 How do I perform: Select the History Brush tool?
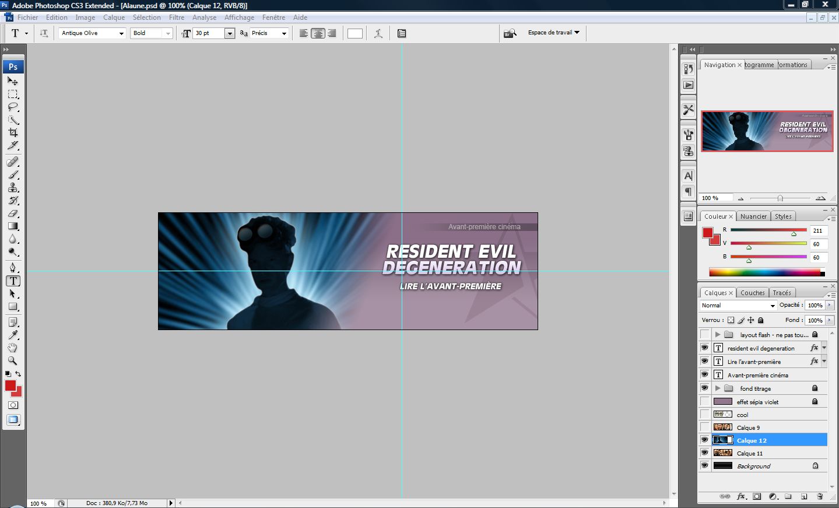pyautogui.click(x=13, y=200)
